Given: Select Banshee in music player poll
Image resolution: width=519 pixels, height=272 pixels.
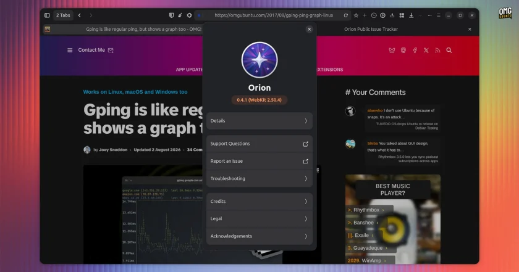Looking at the screenshot, I should pos(363,223).
